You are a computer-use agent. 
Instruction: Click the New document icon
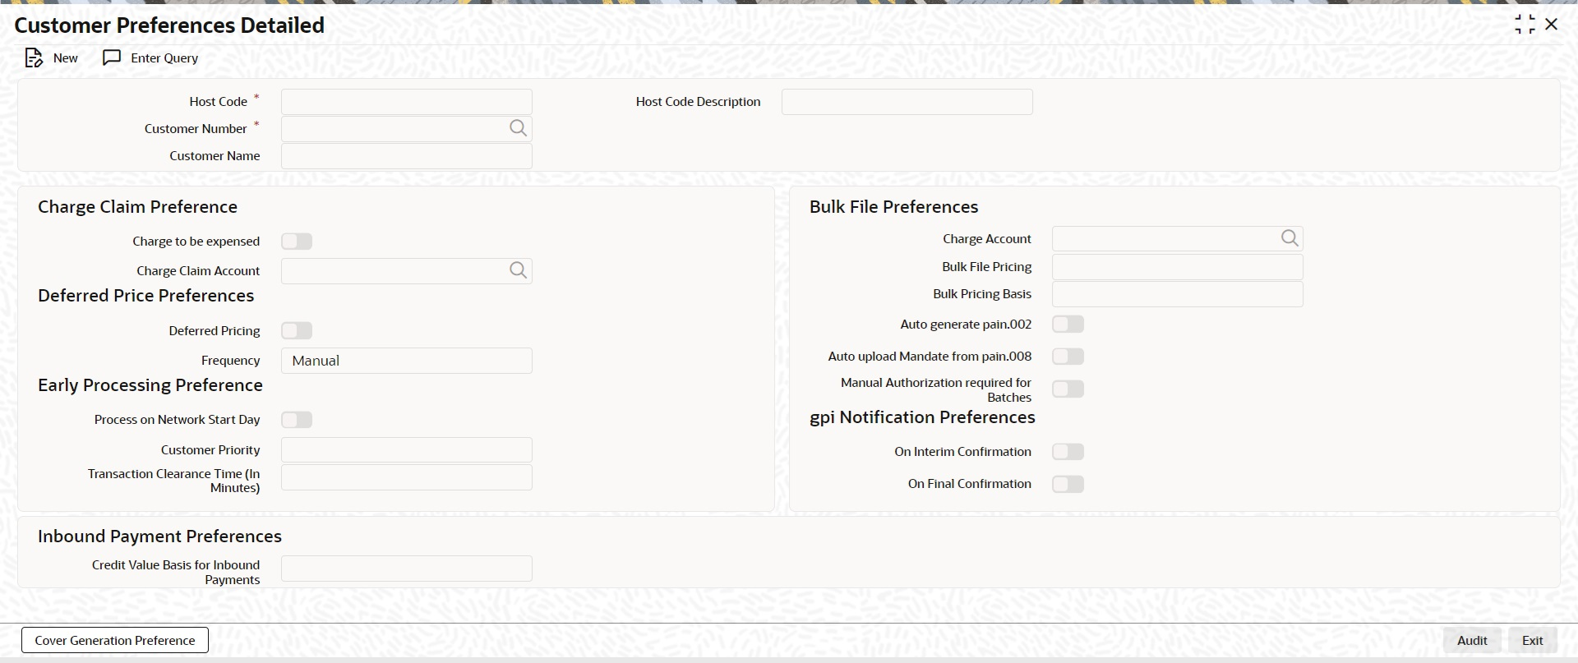(34, 58)
